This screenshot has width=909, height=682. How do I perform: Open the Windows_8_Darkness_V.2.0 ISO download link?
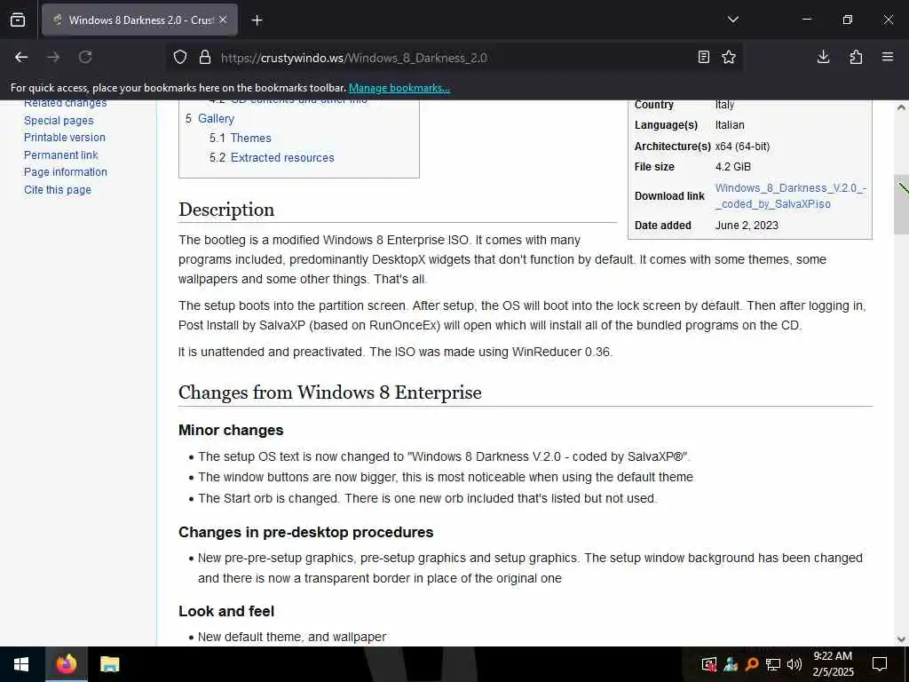(x=790, y=196)
